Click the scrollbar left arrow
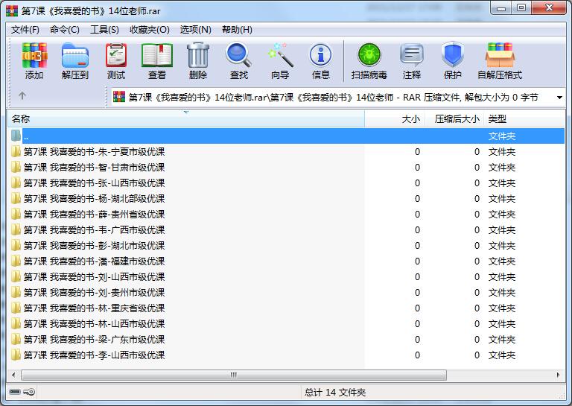 click(14, 375)
